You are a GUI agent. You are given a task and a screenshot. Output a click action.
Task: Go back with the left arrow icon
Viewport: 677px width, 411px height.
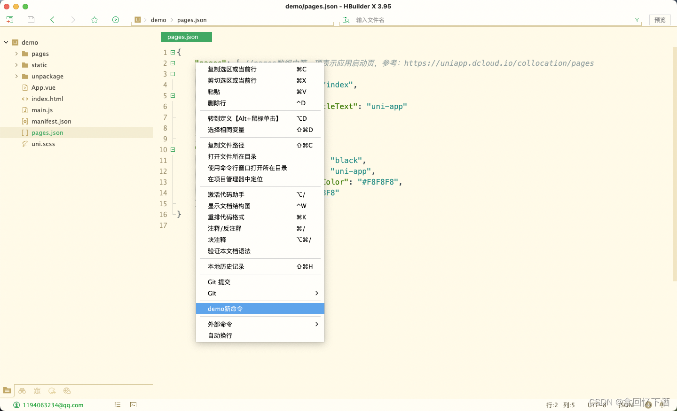[52, 20]
